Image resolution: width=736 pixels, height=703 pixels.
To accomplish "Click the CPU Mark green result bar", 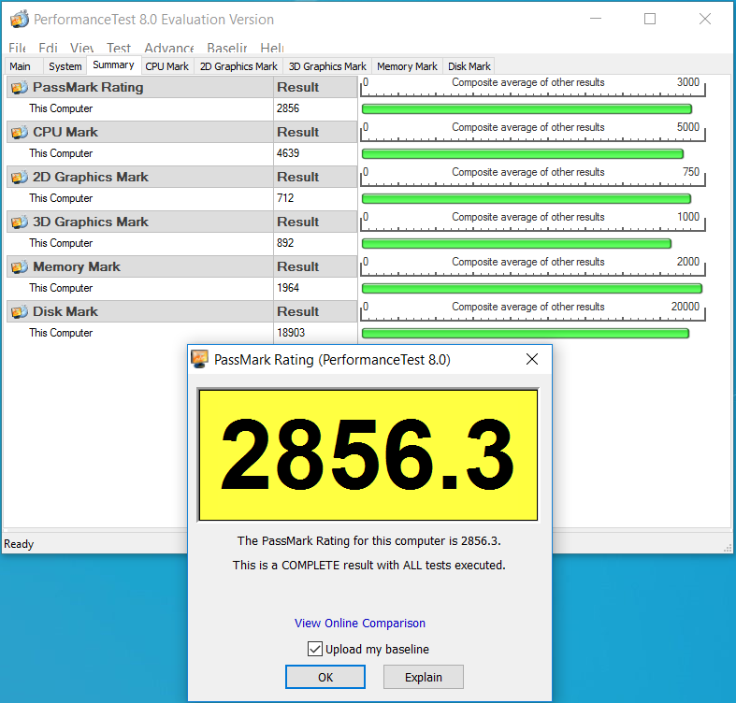I will click(x=523, y=154).
